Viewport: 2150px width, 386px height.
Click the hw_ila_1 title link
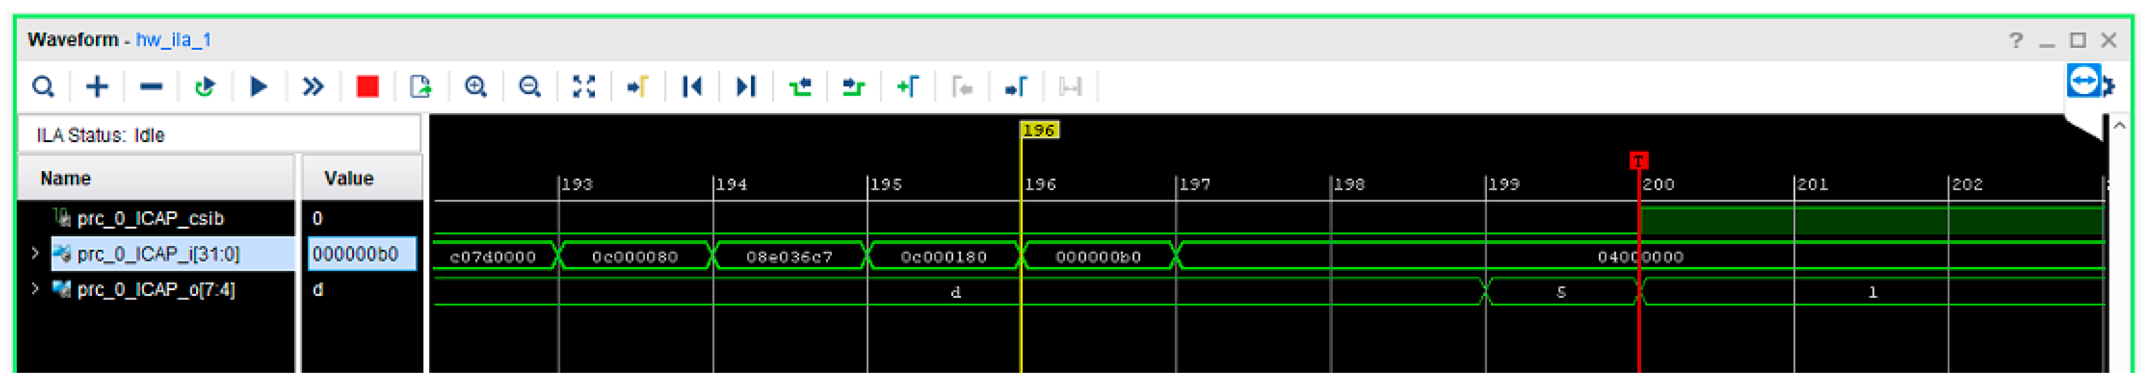coord(174,40)
